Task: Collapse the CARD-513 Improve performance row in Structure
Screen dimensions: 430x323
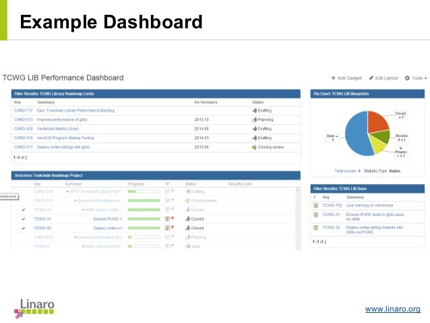Action: point(75,237)
